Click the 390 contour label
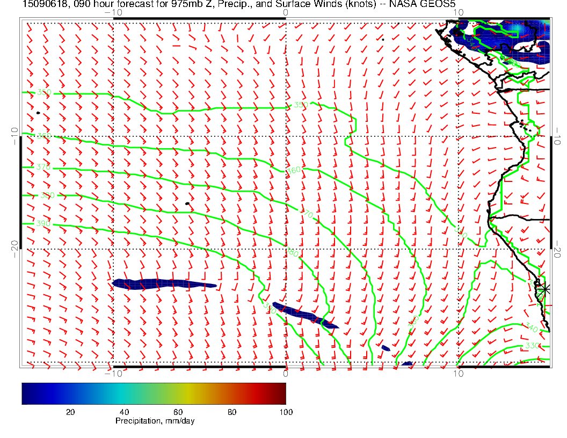The width and height of the screenshot is (567, 438). click(43, 223)
